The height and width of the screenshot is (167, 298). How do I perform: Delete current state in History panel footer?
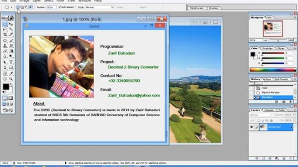point(290,102)
